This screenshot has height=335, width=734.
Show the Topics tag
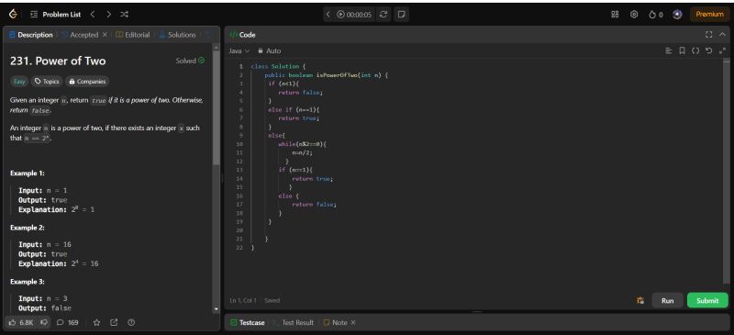[47, 82]
